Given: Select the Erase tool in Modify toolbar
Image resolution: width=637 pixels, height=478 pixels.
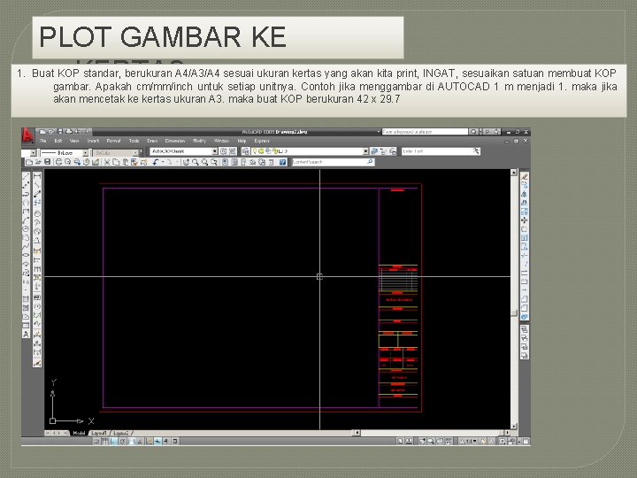Looking at the screenshot, I should [525, 176].
